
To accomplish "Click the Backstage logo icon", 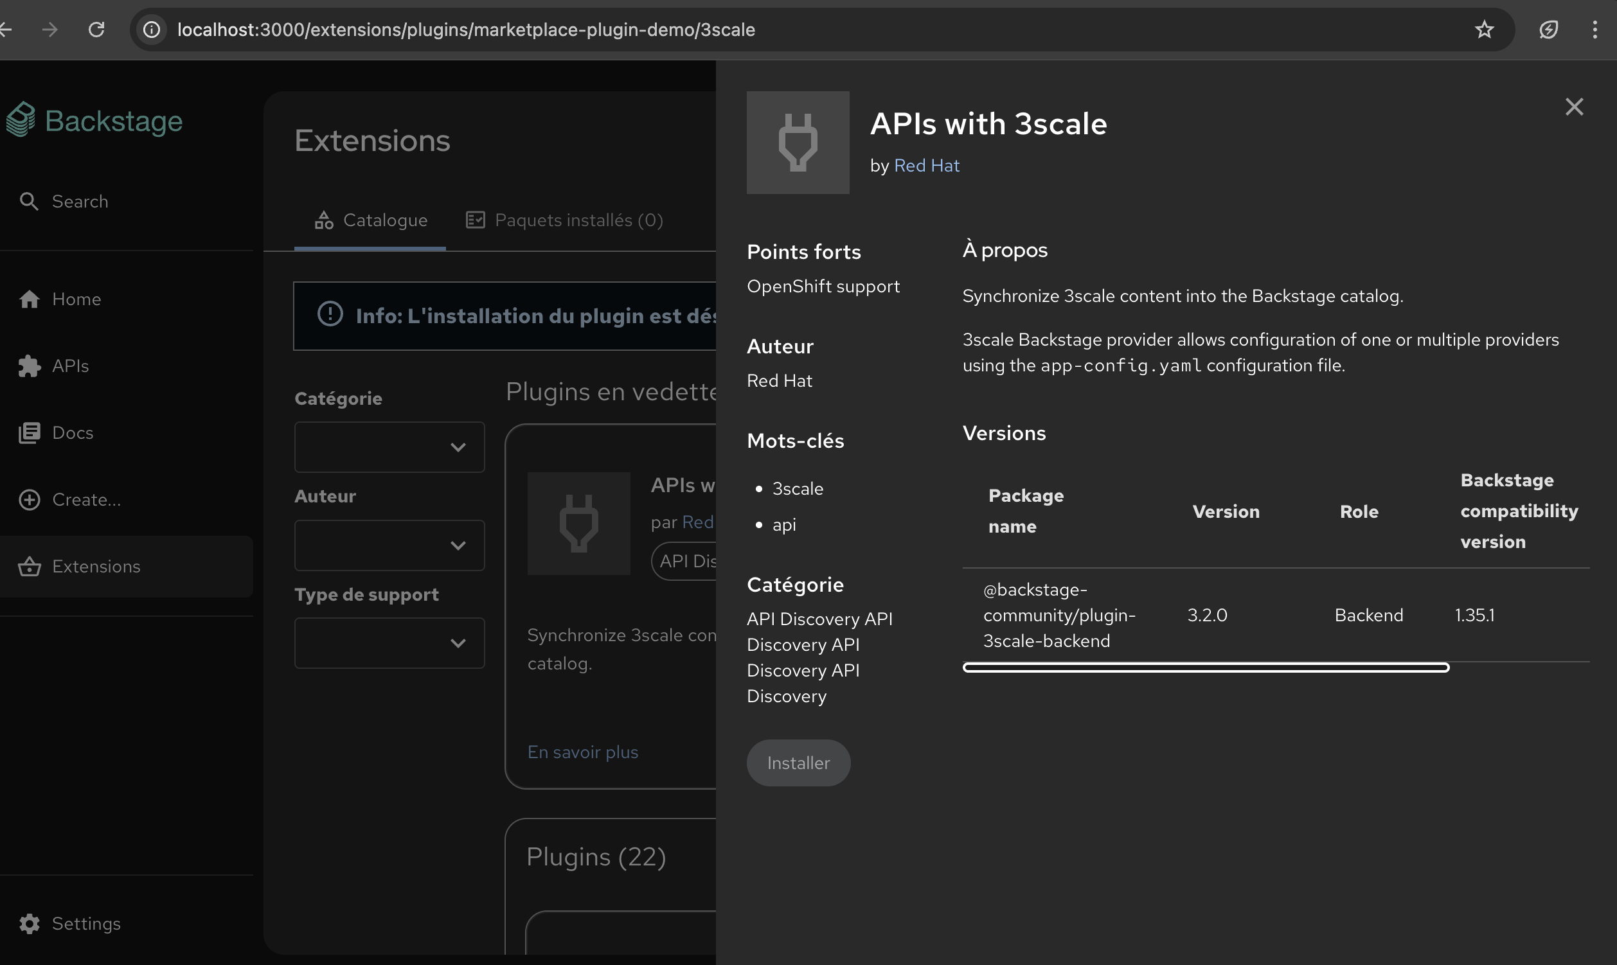I will coord(21,120).
